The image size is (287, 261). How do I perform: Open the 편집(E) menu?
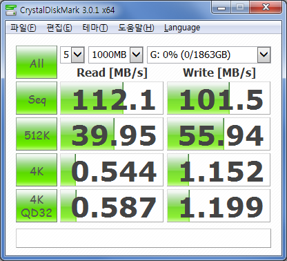click(x=59, y=28)
